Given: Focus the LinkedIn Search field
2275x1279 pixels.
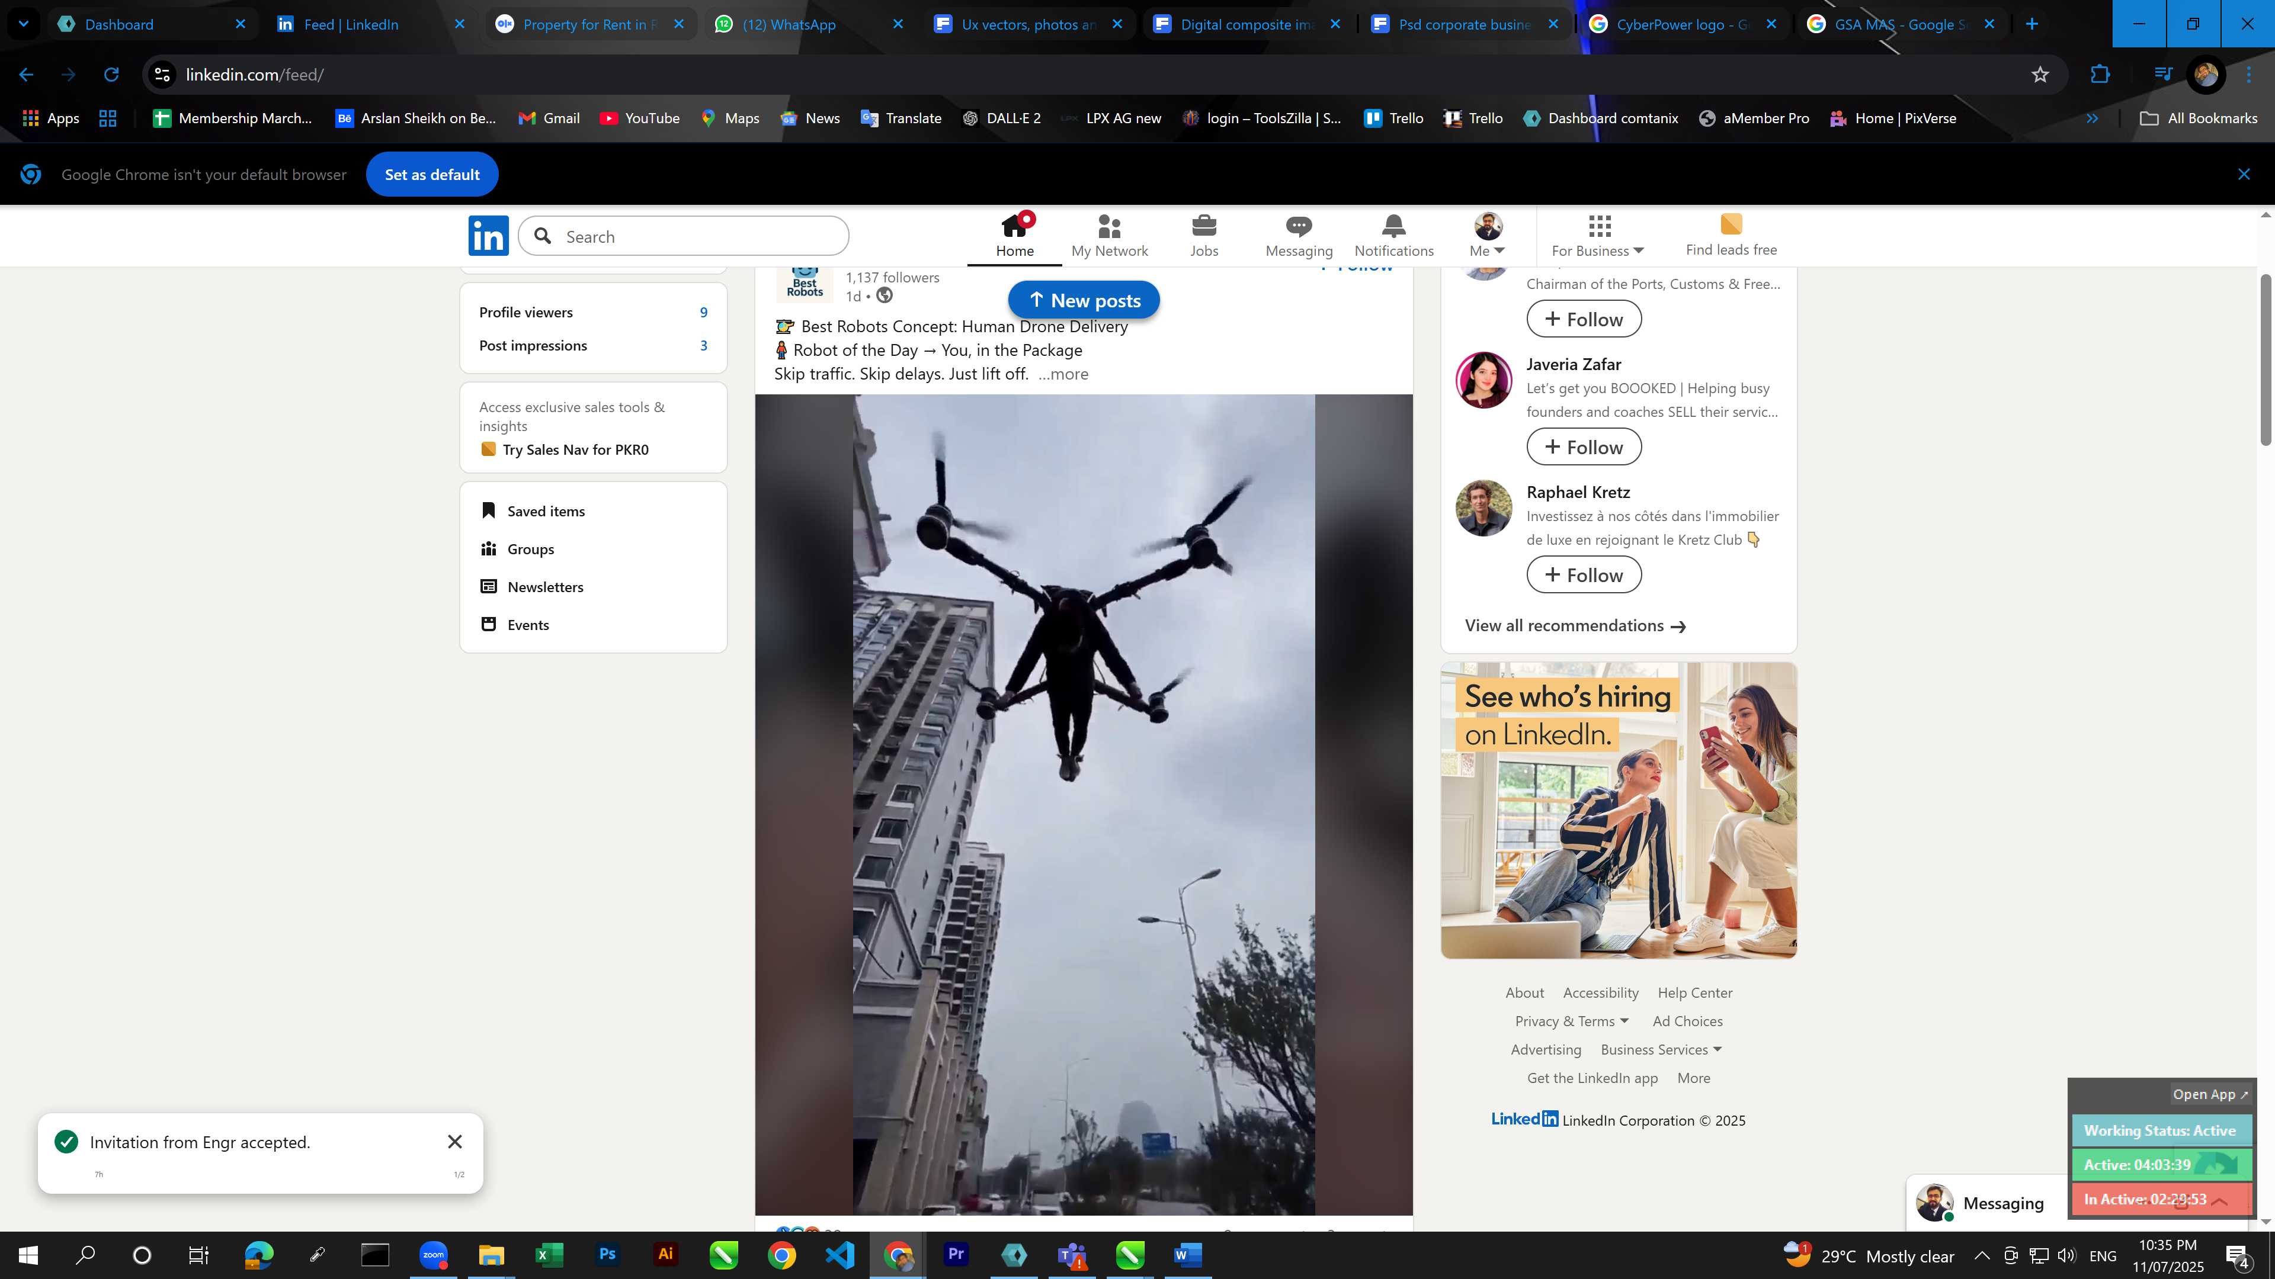Looking at the screenshot, I should click(684, 237).
